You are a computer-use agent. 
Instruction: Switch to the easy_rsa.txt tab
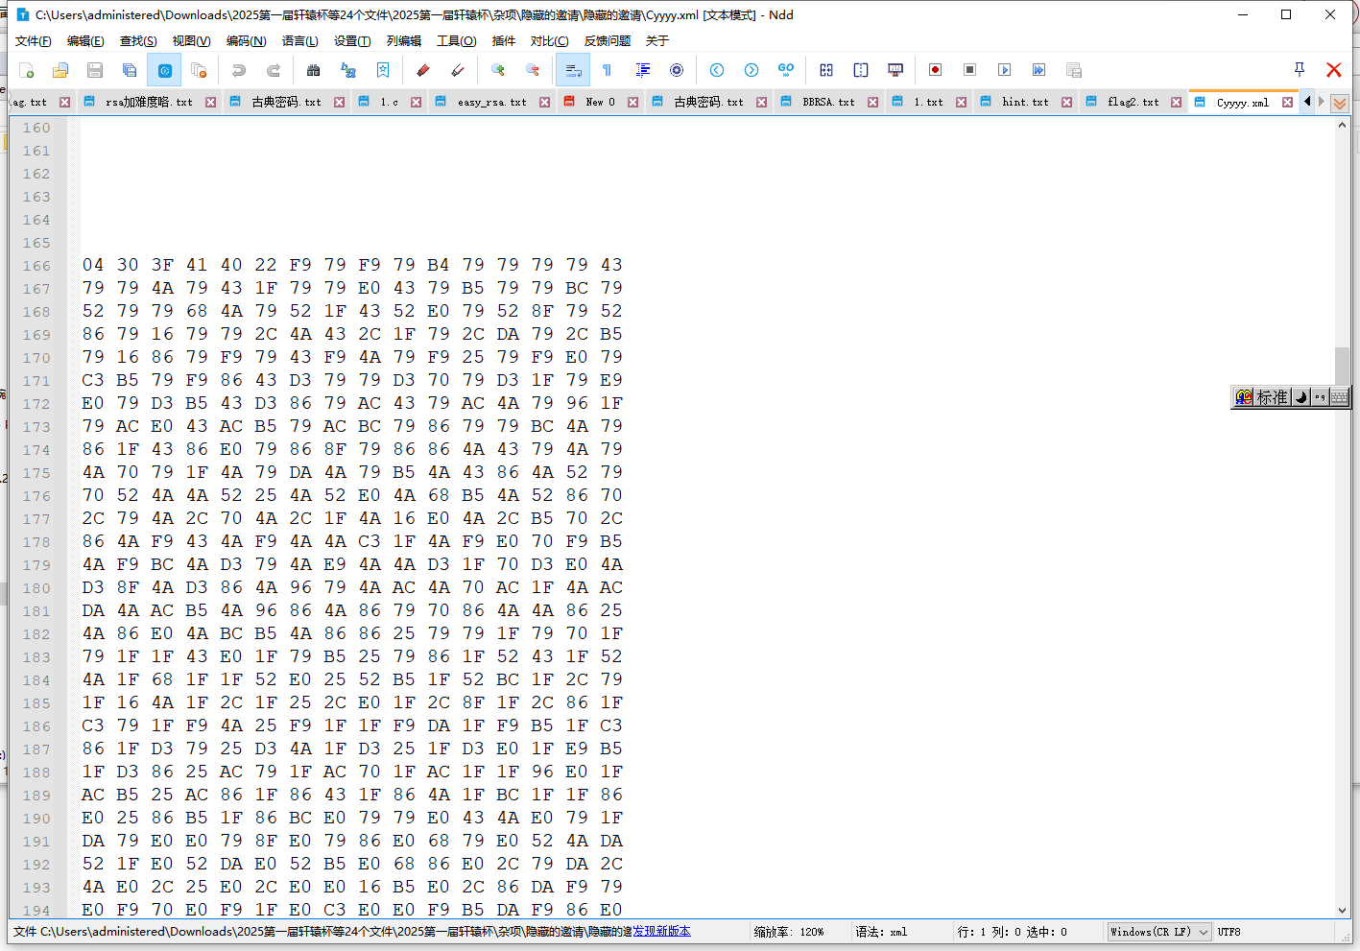pos(491,102)
